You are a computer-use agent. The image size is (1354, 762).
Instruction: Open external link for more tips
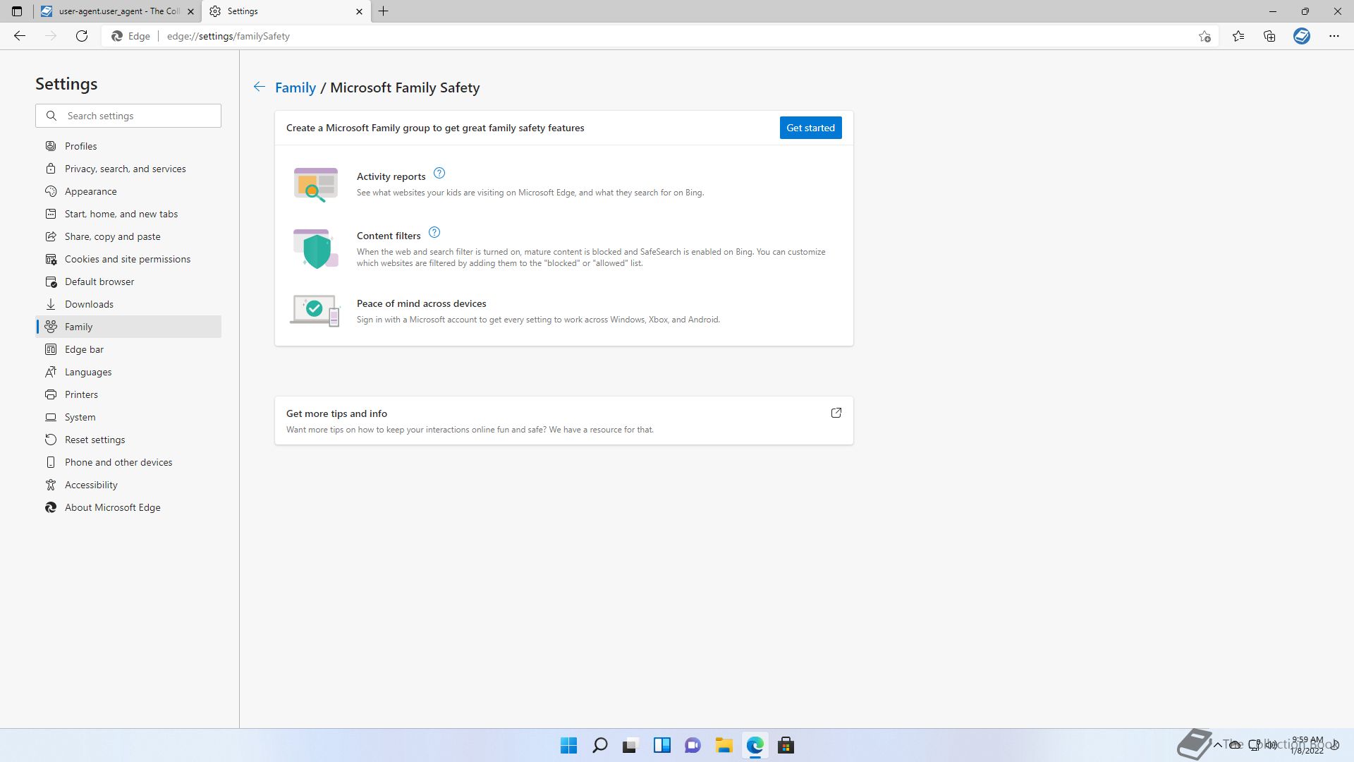[836, 413]
